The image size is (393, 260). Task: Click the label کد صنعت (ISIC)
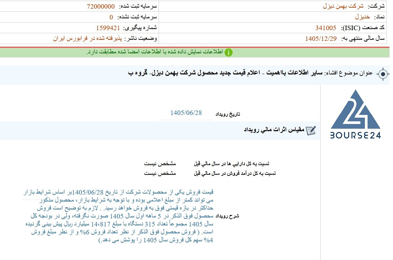pyautogui.click(x=363, y=28)
